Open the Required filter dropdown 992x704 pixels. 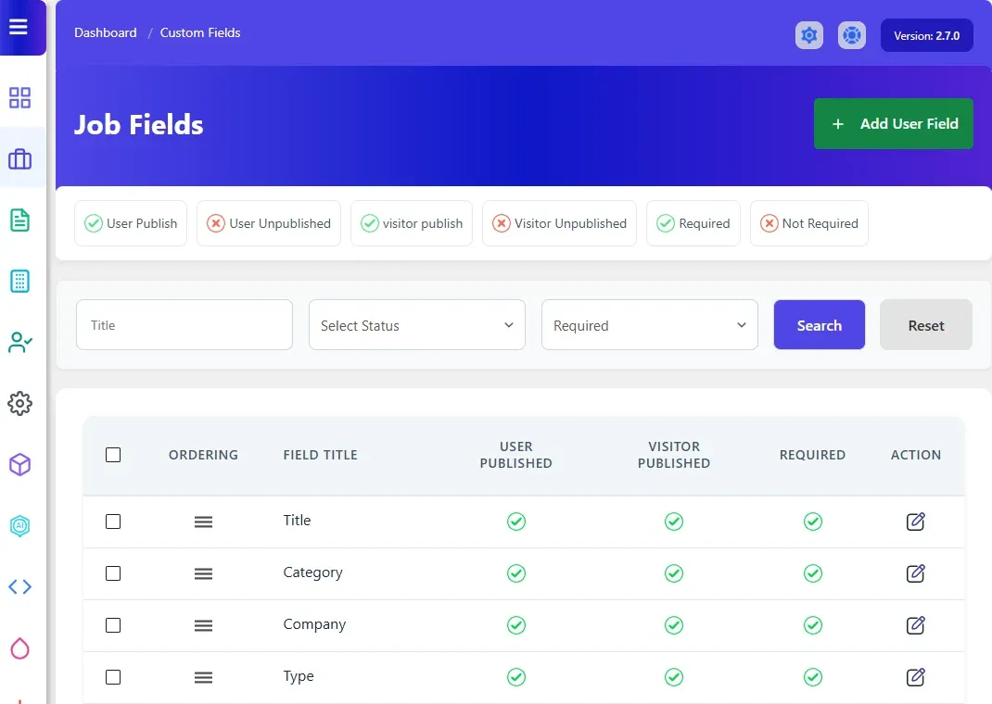point(650,325)
